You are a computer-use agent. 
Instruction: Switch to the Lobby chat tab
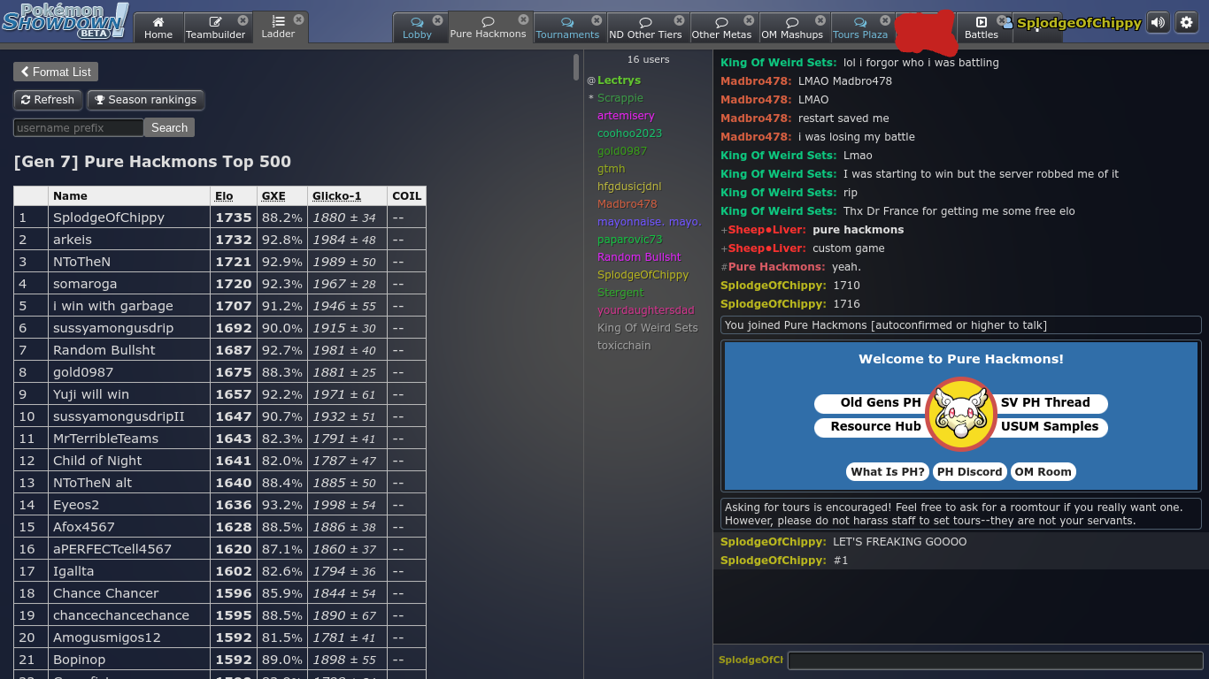pos(417,27)
